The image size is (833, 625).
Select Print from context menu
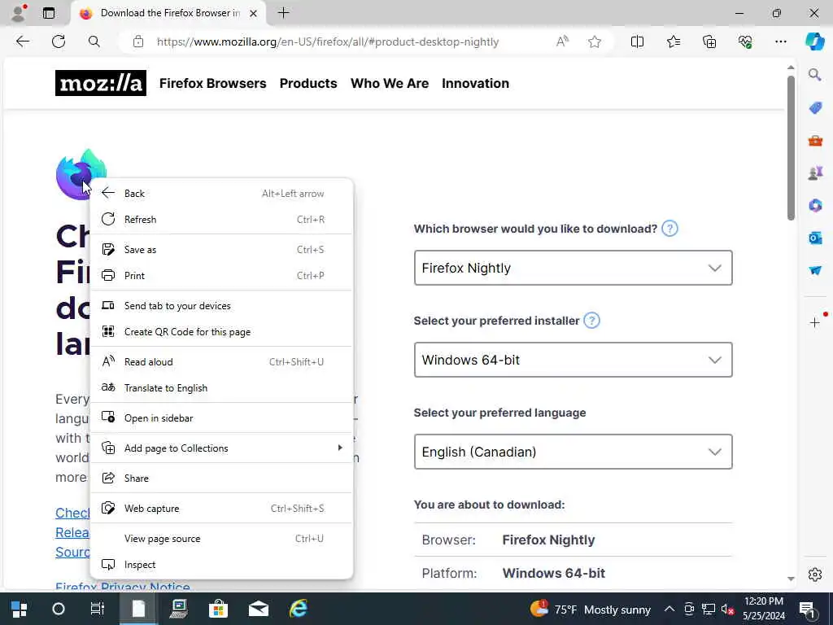coord(221,275)
